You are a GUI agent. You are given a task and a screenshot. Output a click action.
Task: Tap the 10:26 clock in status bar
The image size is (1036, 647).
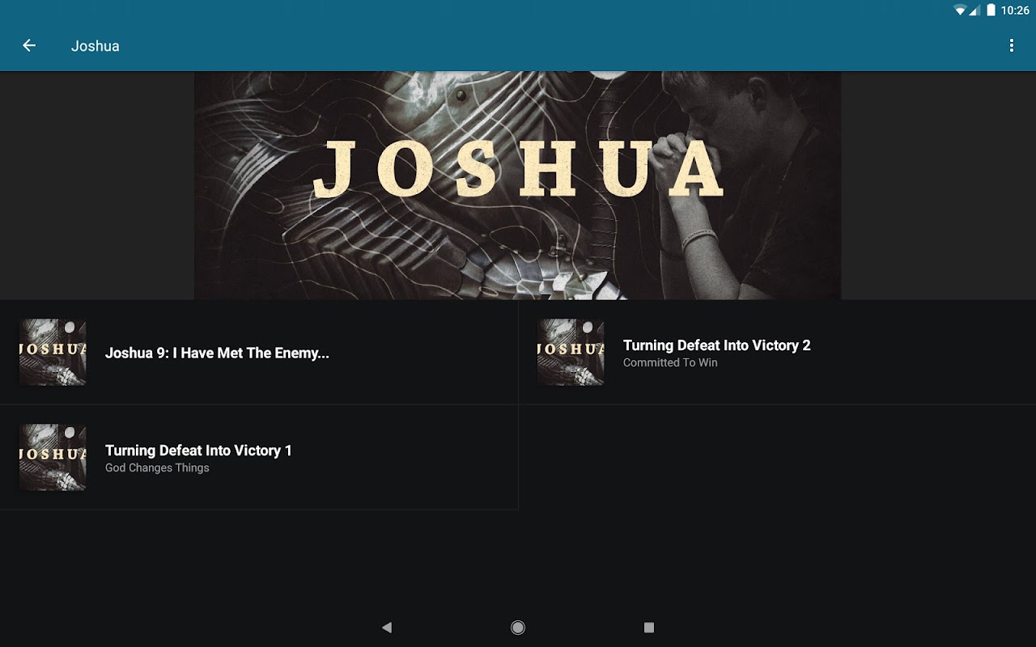[1015, 11]
